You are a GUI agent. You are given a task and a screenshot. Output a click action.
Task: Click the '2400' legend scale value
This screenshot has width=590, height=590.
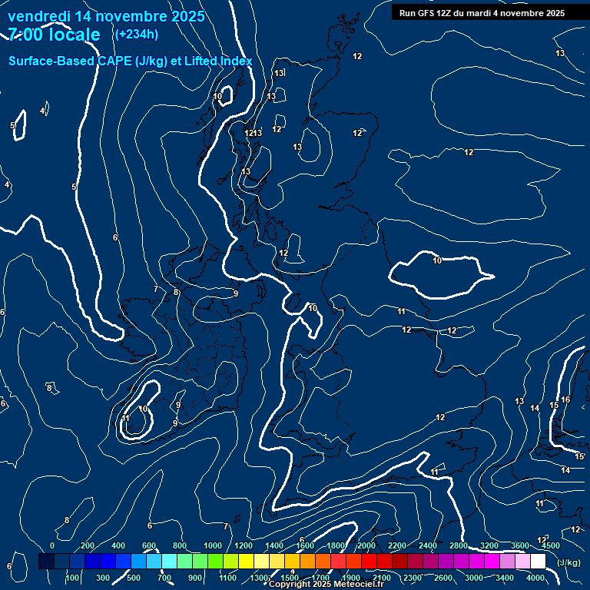(428, 545)
